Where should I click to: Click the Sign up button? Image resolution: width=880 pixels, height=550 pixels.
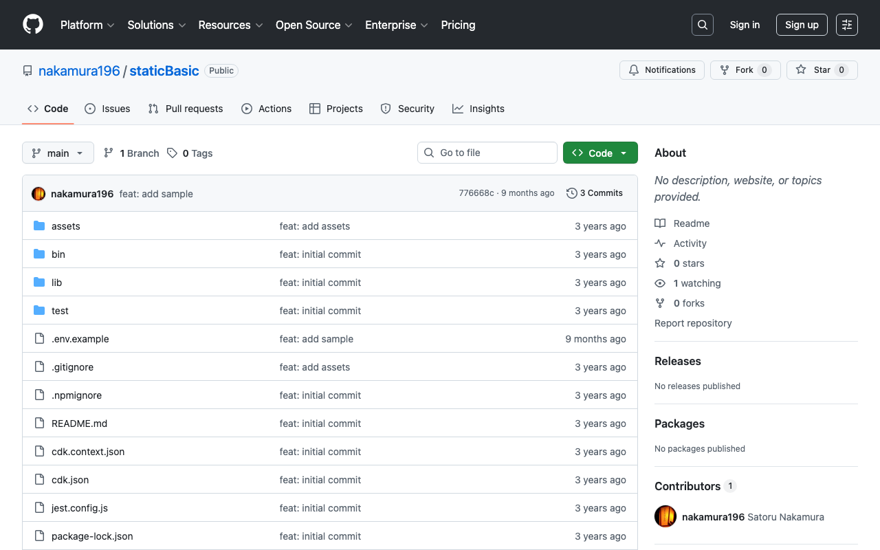point(802,25)
